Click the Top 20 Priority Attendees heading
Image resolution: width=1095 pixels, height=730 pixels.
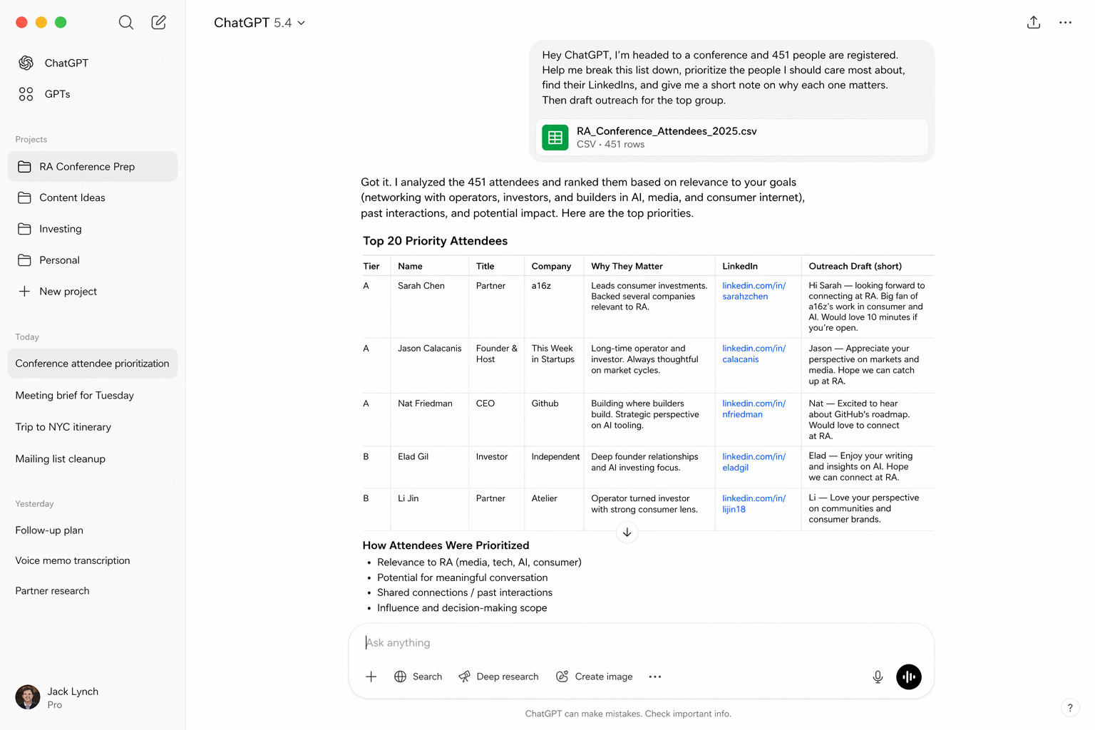pos(435,241)
